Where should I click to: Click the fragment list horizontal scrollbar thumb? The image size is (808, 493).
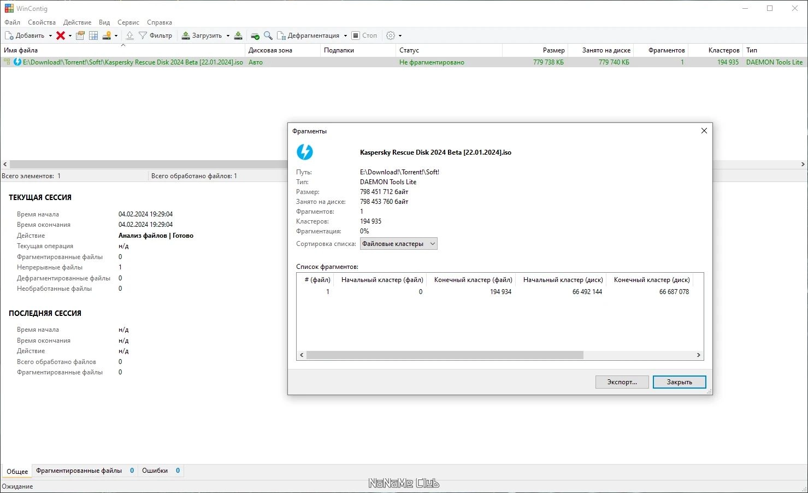445,355
